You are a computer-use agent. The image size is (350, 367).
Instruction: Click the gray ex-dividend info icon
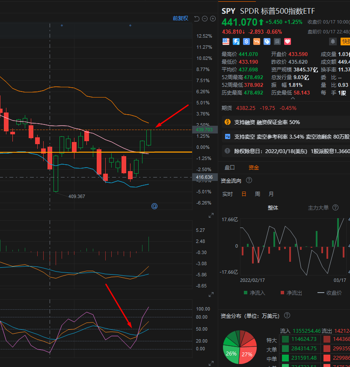click(227, 151)
